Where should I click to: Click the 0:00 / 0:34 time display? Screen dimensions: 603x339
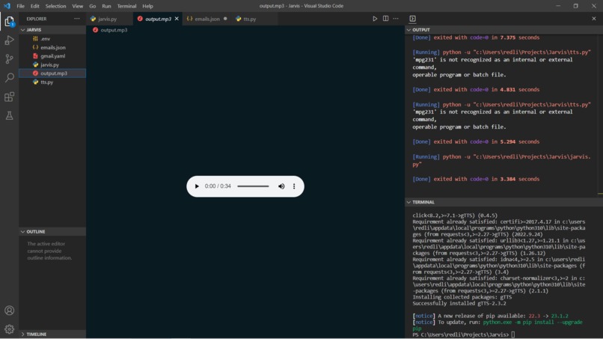pos(218,186)
